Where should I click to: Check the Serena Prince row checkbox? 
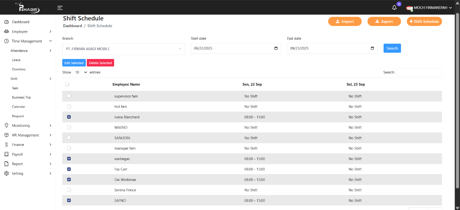click(69, 190)
